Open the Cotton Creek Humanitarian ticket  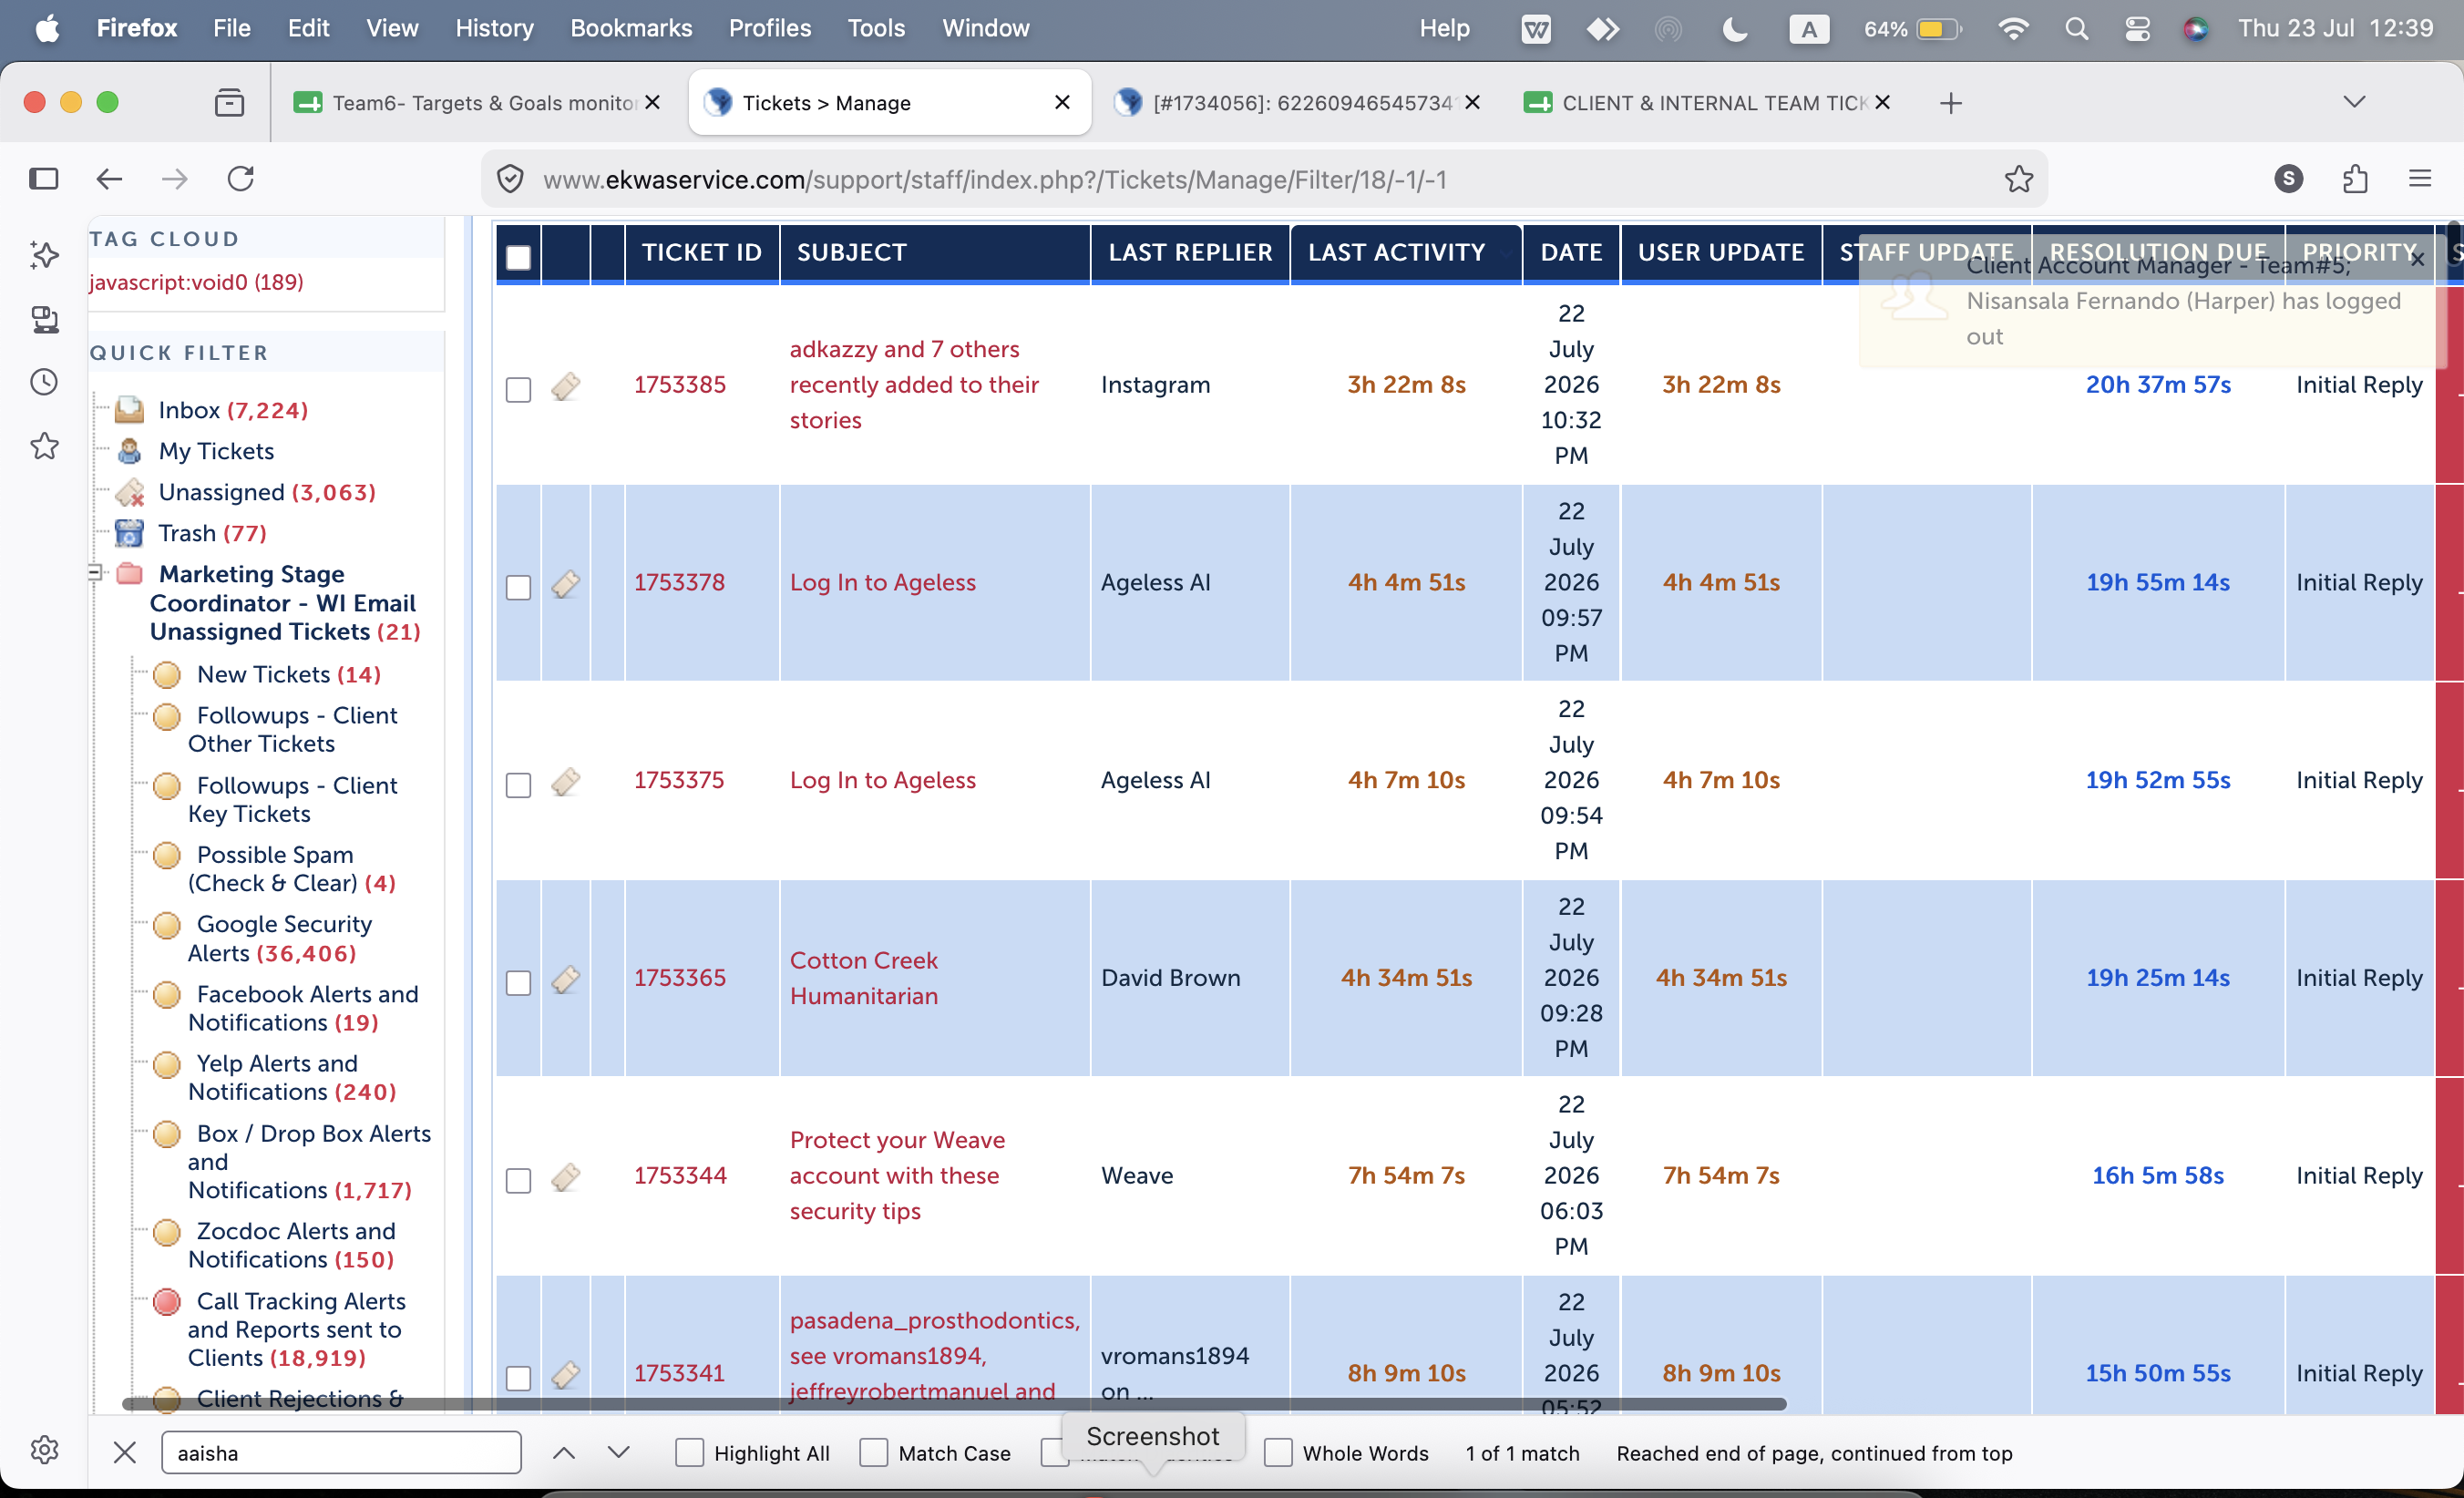[864, 978]
